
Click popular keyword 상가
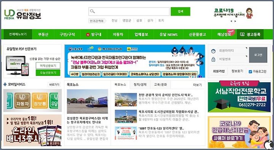(150, 21)
